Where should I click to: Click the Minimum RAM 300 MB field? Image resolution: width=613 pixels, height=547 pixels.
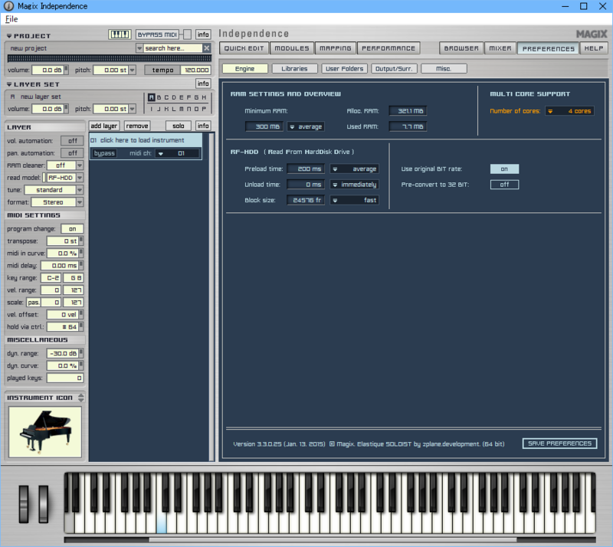coord(264,126)
